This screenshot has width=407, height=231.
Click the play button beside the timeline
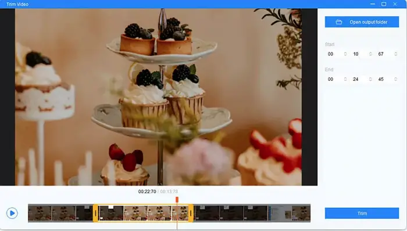coord(12,213)
